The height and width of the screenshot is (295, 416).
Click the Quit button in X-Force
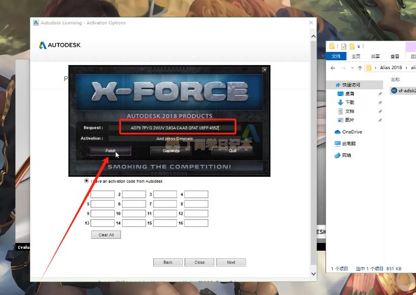pyautogui.click(x=233, y=151)
